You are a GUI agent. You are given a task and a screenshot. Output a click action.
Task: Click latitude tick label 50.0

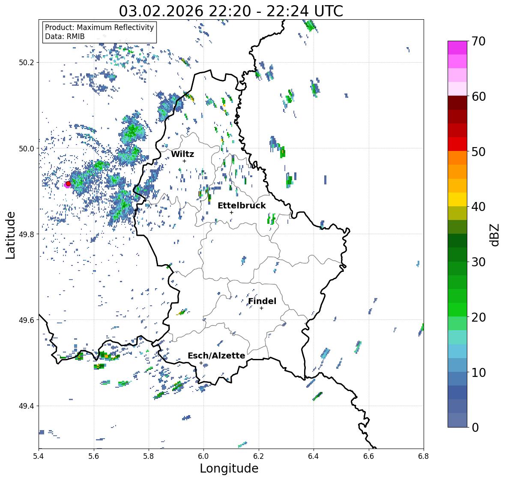pyautogui.click(x=27, y=149)
